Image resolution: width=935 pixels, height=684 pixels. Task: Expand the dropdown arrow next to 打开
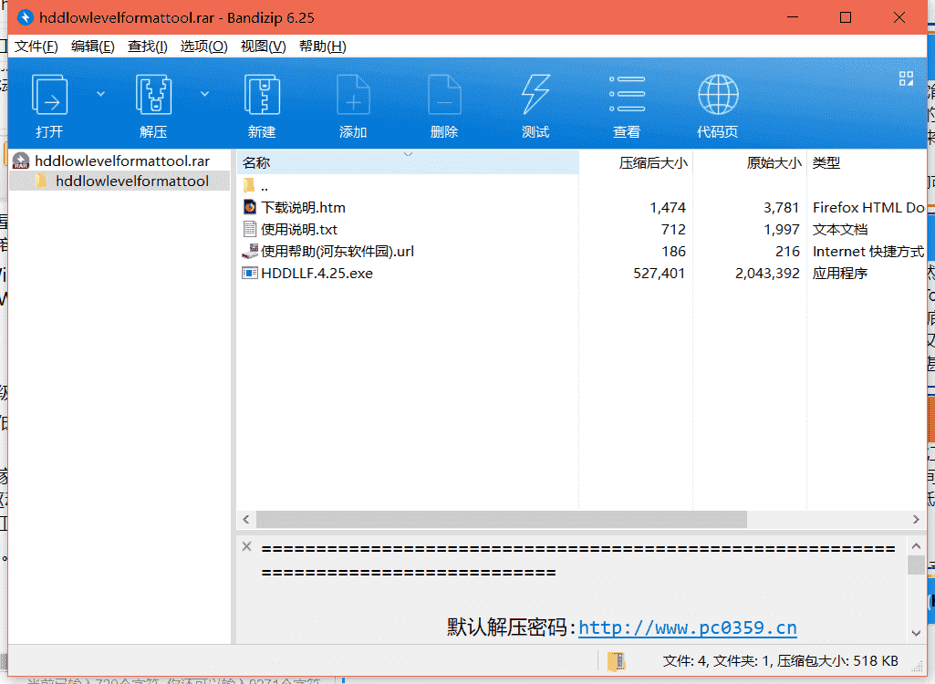pos(100,94)
